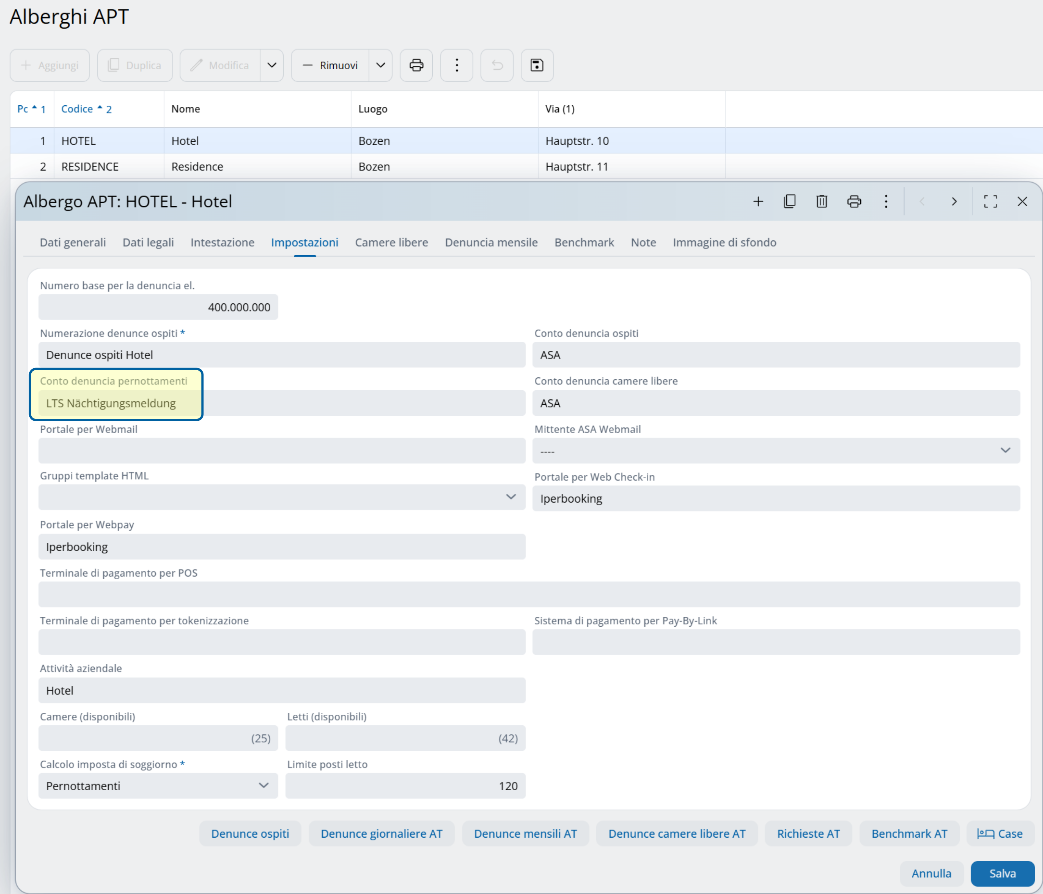Go to next record arrow
Image resolution: width=1043 pixels, height=894 pixels.
[953, 202]
